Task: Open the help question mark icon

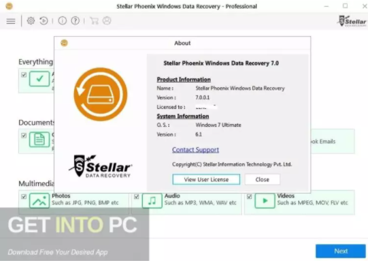Action: pyautogui.click(x=75, y=21)
